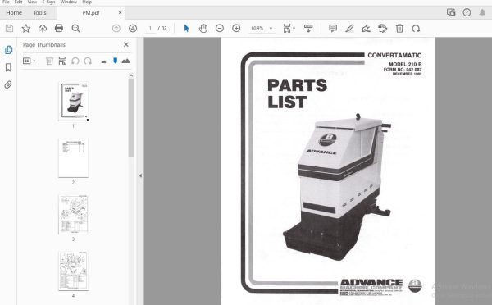
Task: Go to previous page arrow
Action: [x=116, y=28]
